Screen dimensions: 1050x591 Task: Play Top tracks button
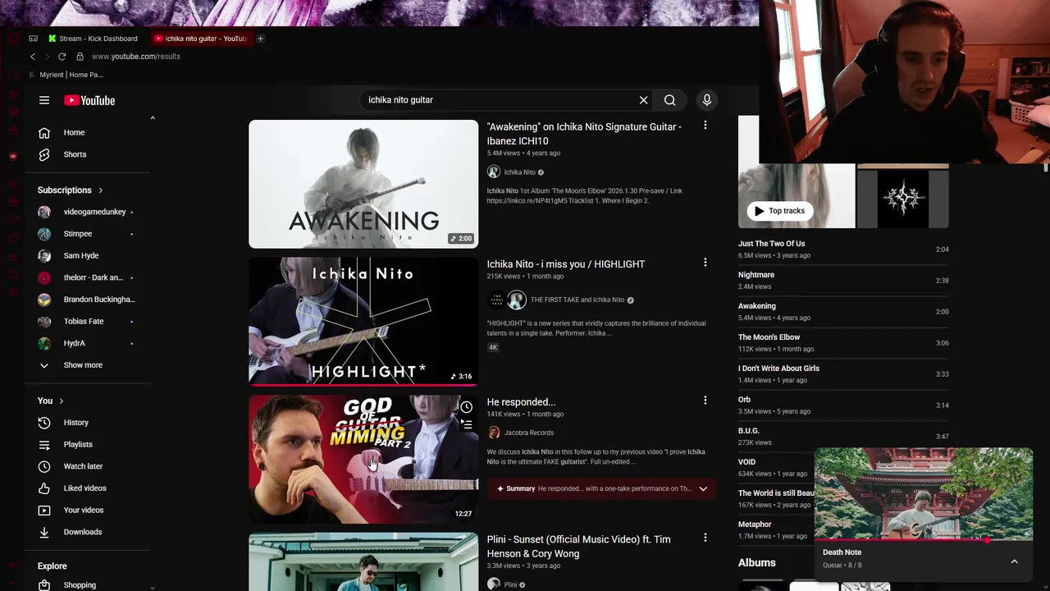780,211
